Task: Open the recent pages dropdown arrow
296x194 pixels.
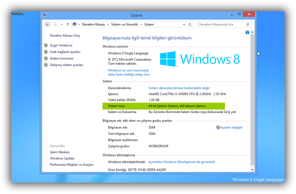Action: tap(62, 24)
